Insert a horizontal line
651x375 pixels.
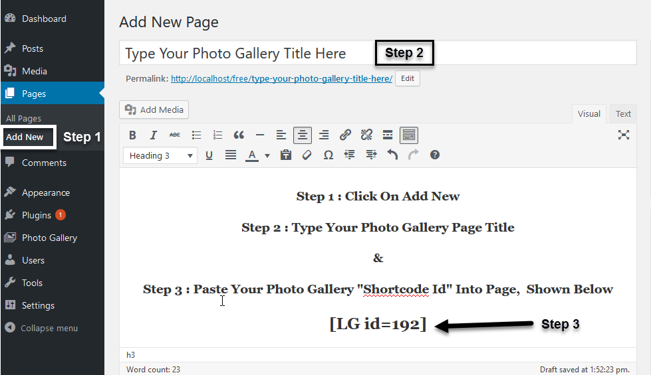coord(260,135)
